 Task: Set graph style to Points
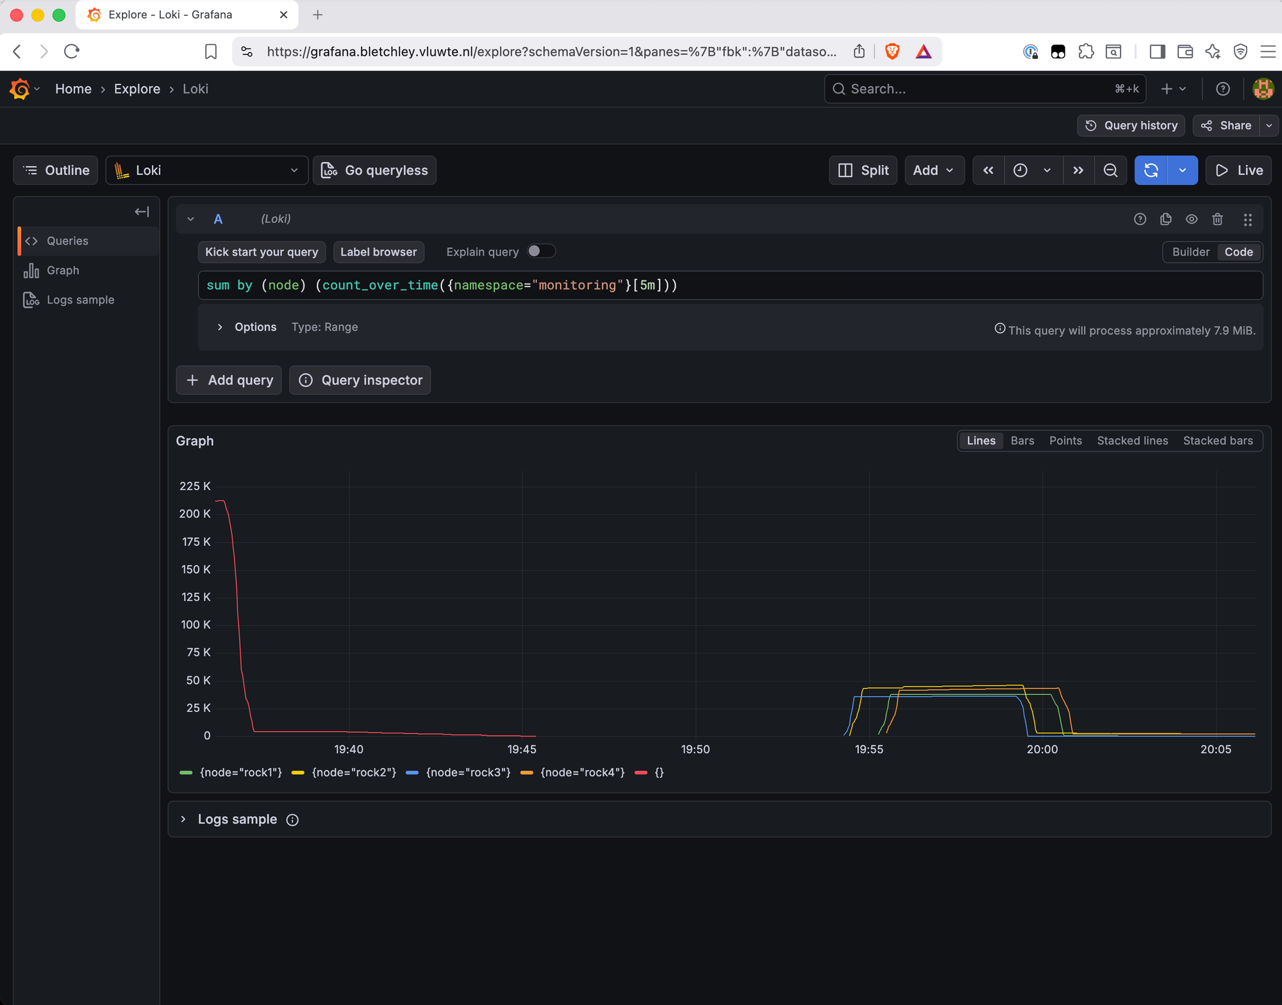point(1065,441)
